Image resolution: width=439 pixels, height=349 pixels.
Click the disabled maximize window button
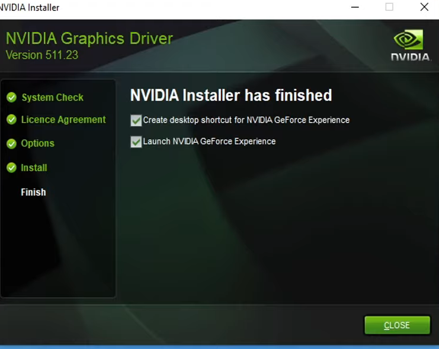tap(389, 7)
